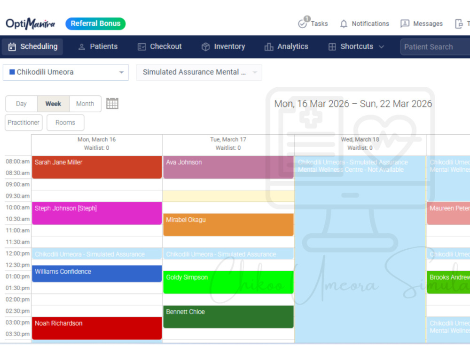Open Goldy Simpson appointment
The height and width of the screenshot is (352, 470).
tap(228, 282)
